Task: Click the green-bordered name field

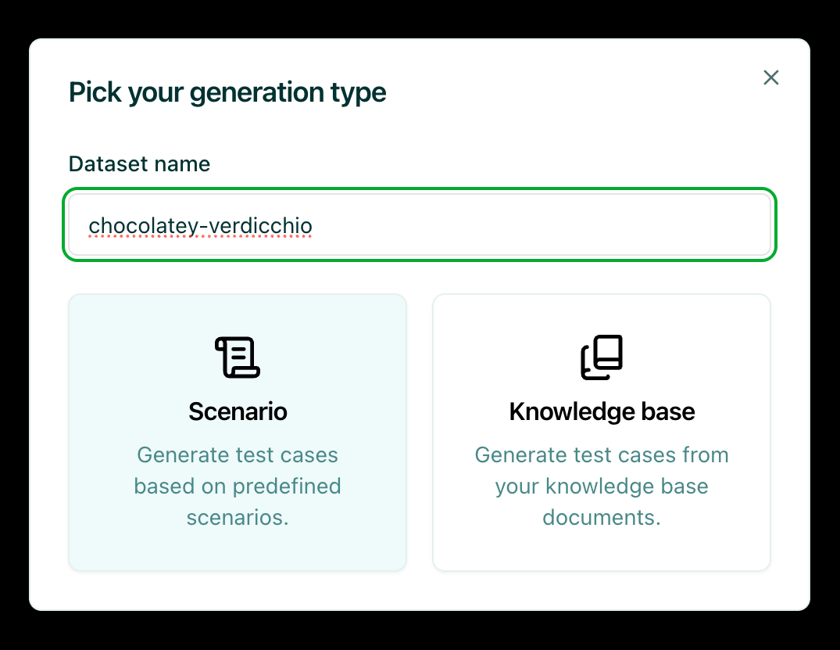Action: tap(420, 224)
